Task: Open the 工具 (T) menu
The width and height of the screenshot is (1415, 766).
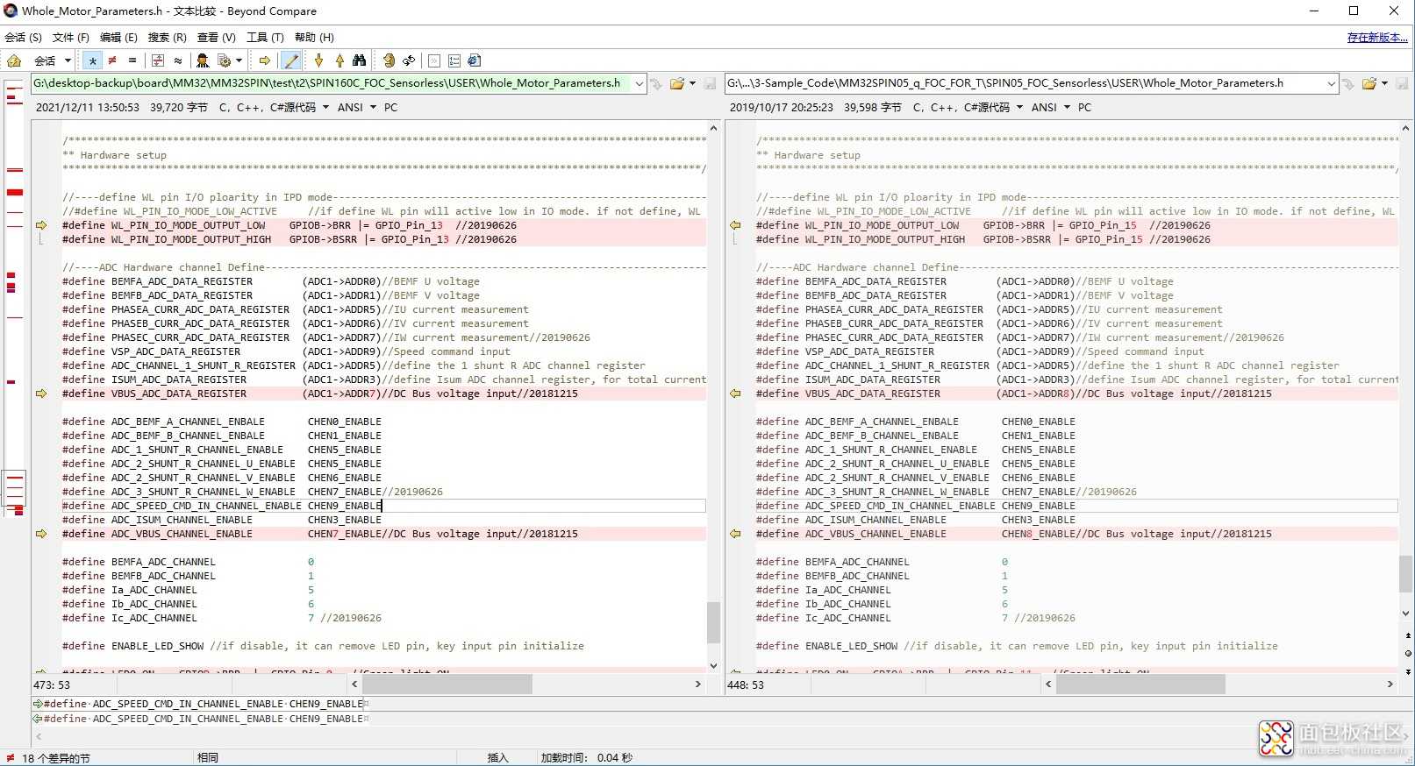Action: [x=265, y=38]
